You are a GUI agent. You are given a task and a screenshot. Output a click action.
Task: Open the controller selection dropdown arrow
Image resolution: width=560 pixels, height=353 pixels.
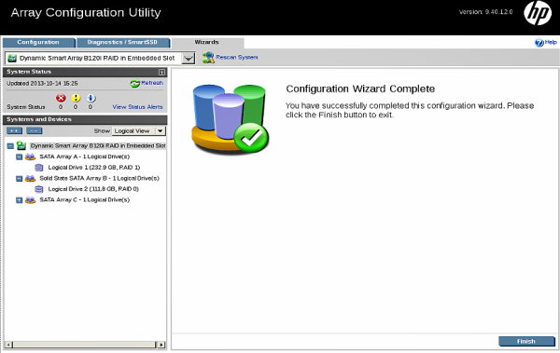pos(189,58)
